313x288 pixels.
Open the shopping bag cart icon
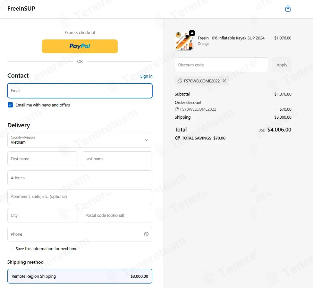point(288,9)
